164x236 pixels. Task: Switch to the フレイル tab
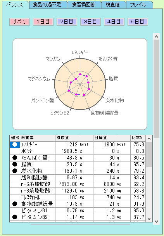[139, 5]
